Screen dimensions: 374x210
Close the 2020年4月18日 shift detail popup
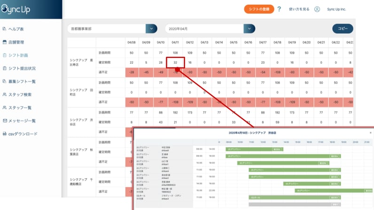[370, 133]
